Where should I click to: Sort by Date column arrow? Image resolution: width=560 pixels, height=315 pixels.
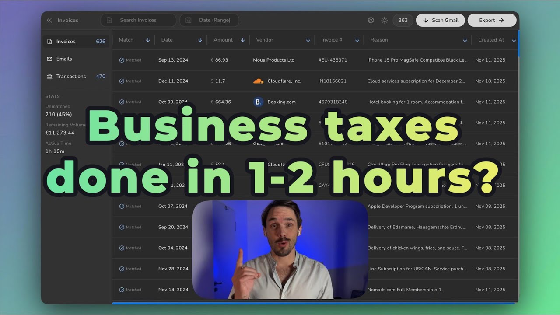pyautogui.click(x=200, y=40)
